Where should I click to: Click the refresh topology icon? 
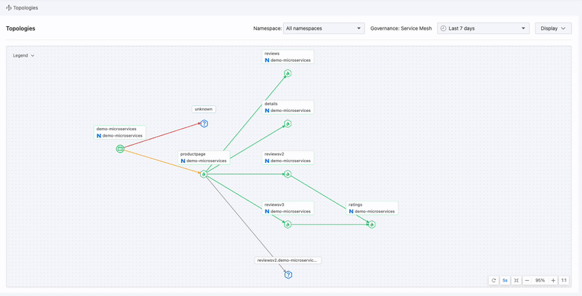point(494,281)
